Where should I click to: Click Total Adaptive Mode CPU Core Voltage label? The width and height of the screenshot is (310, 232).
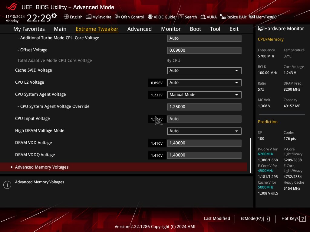(54, 60)
